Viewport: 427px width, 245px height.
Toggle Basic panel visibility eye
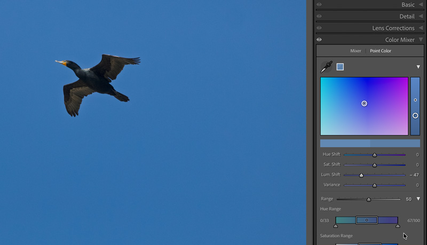point(319,5)
